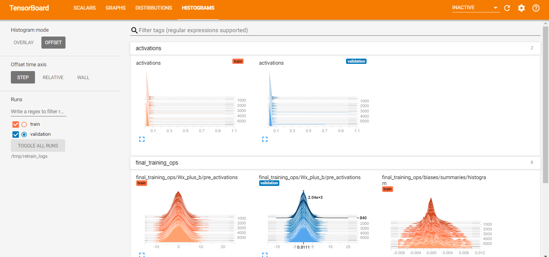Image resolution: width=549 pixels, height=257 pixels.
Task: Set offset time axis to WALL
Action: pos(83,78)
